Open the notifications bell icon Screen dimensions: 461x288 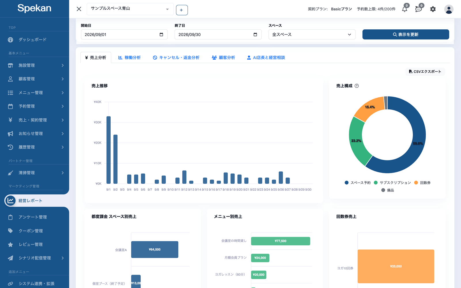point(405,9)
